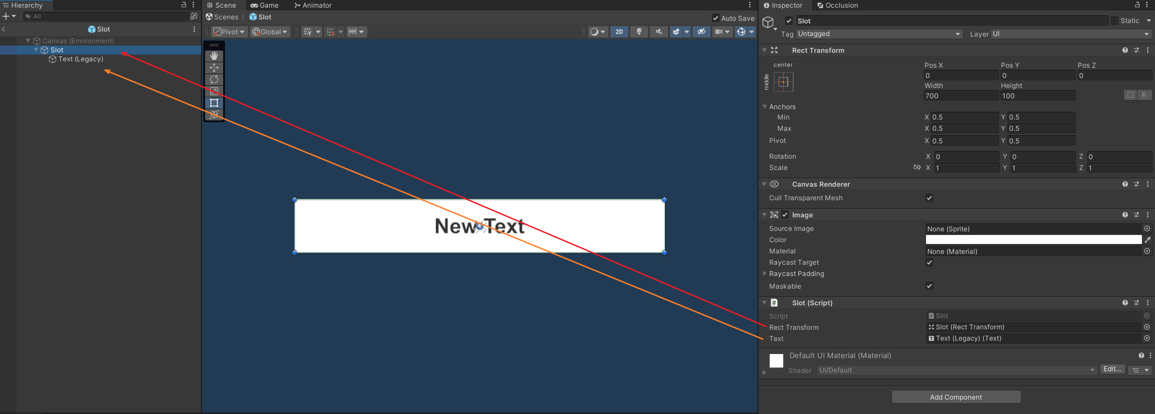1155x414 pixels.
Task: Click the Text field object picker circle
Action: click(x=1147, y=338)
